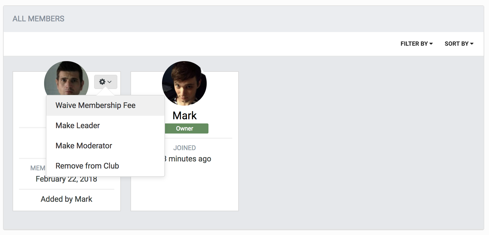This screenshot has width=489, height=235.
Task: Click the February 22, 2018 date
Action: click(66, 179)
